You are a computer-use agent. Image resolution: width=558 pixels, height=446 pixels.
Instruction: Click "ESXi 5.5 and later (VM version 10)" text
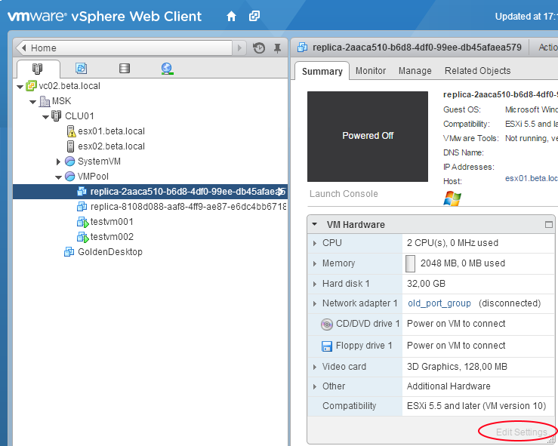click(476, 406)
